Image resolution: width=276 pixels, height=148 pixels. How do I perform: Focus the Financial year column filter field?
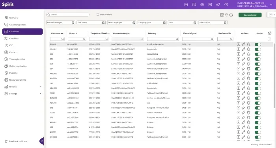(198, 39)
